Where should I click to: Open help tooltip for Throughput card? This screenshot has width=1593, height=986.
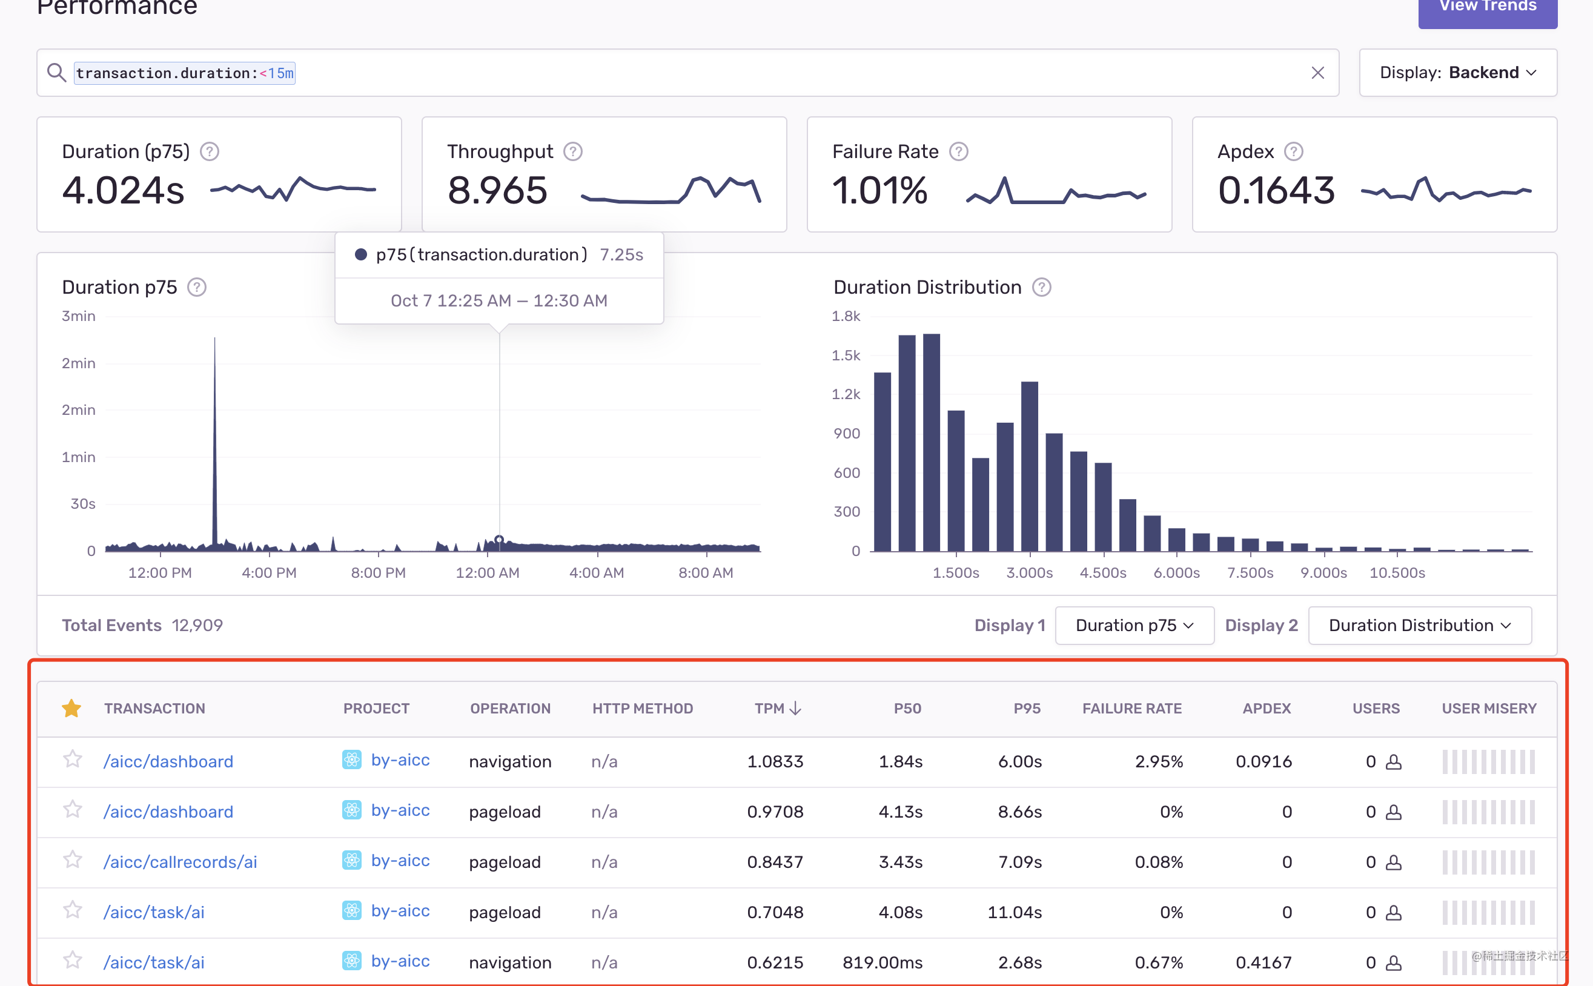click(x=572, y=151)
